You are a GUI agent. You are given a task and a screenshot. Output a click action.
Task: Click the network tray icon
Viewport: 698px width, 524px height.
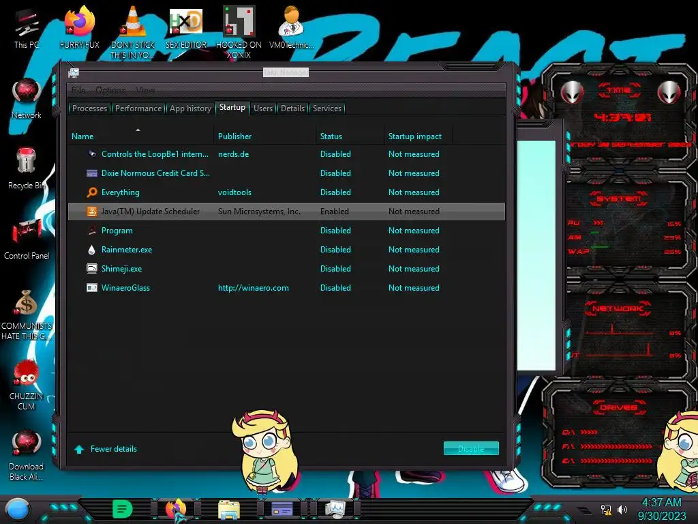point(606,510)
